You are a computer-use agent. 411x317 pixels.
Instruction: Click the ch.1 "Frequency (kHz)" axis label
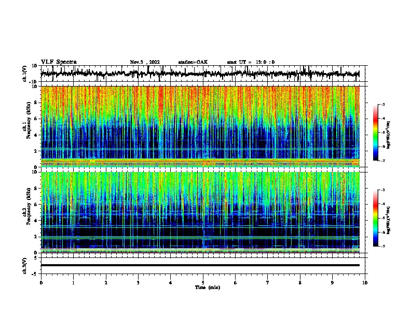point(29,121)
